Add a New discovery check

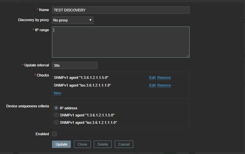[57, 93]
